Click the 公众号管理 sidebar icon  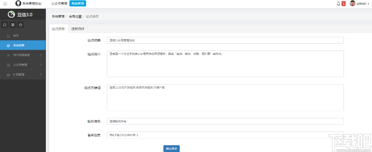click(8, 65)
